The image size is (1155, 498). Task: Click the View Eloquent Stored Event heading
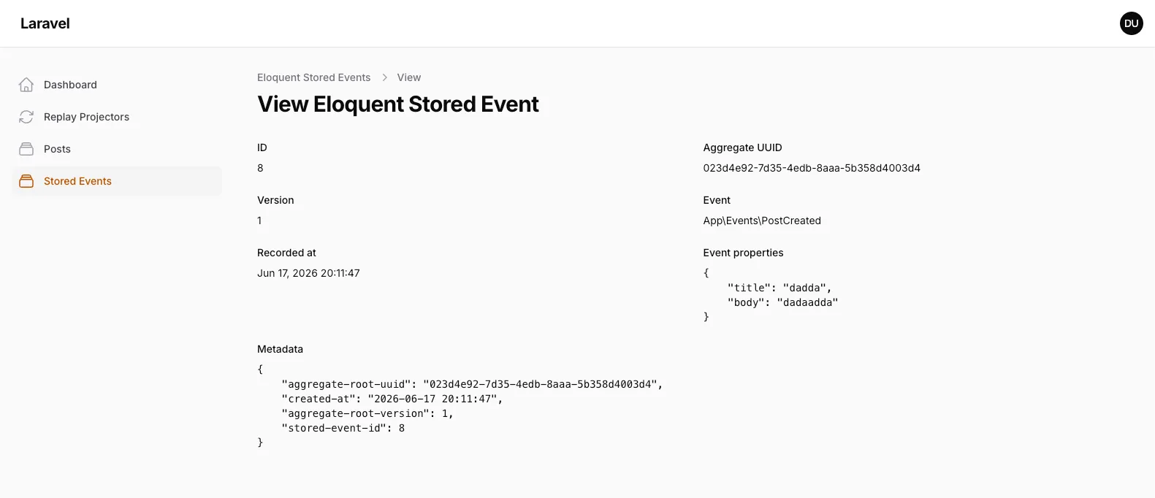pos(398,104)
